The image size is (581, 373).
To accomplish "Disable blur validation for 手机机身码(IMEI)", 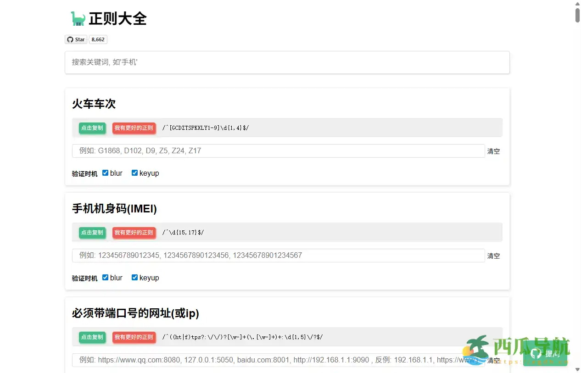I will pyautogui.click(x=105, y=277).
